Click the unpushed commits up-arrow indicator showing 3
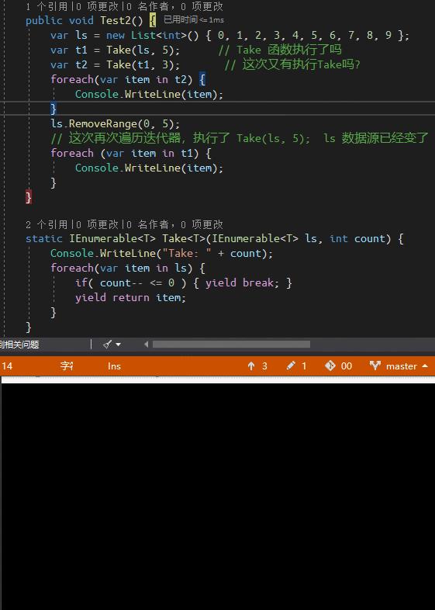This screenshot has width=435, height=610. click(257, 366)
